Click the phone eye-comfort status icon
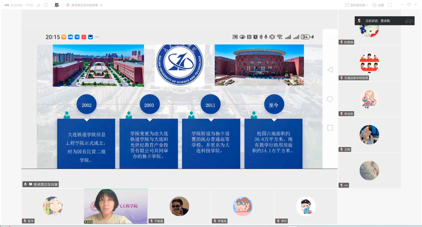 (x=242, y=37)
